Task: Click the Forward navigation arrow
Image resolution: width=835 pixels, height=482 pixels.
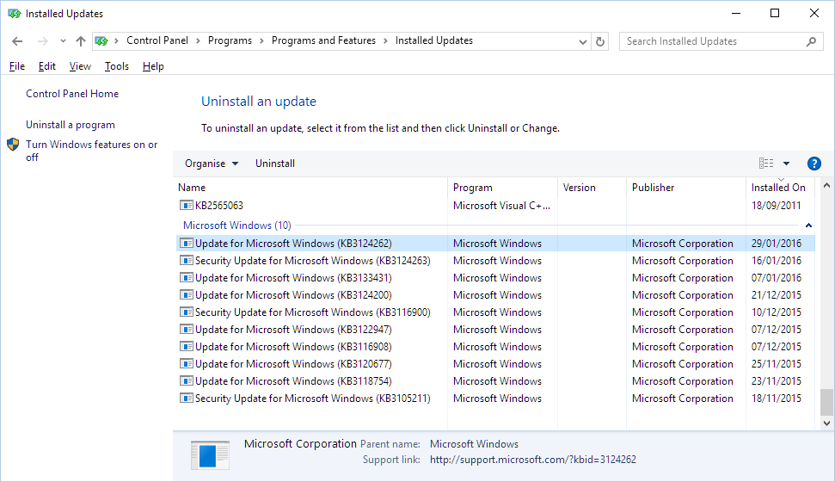Action: (x=43, y=41)
